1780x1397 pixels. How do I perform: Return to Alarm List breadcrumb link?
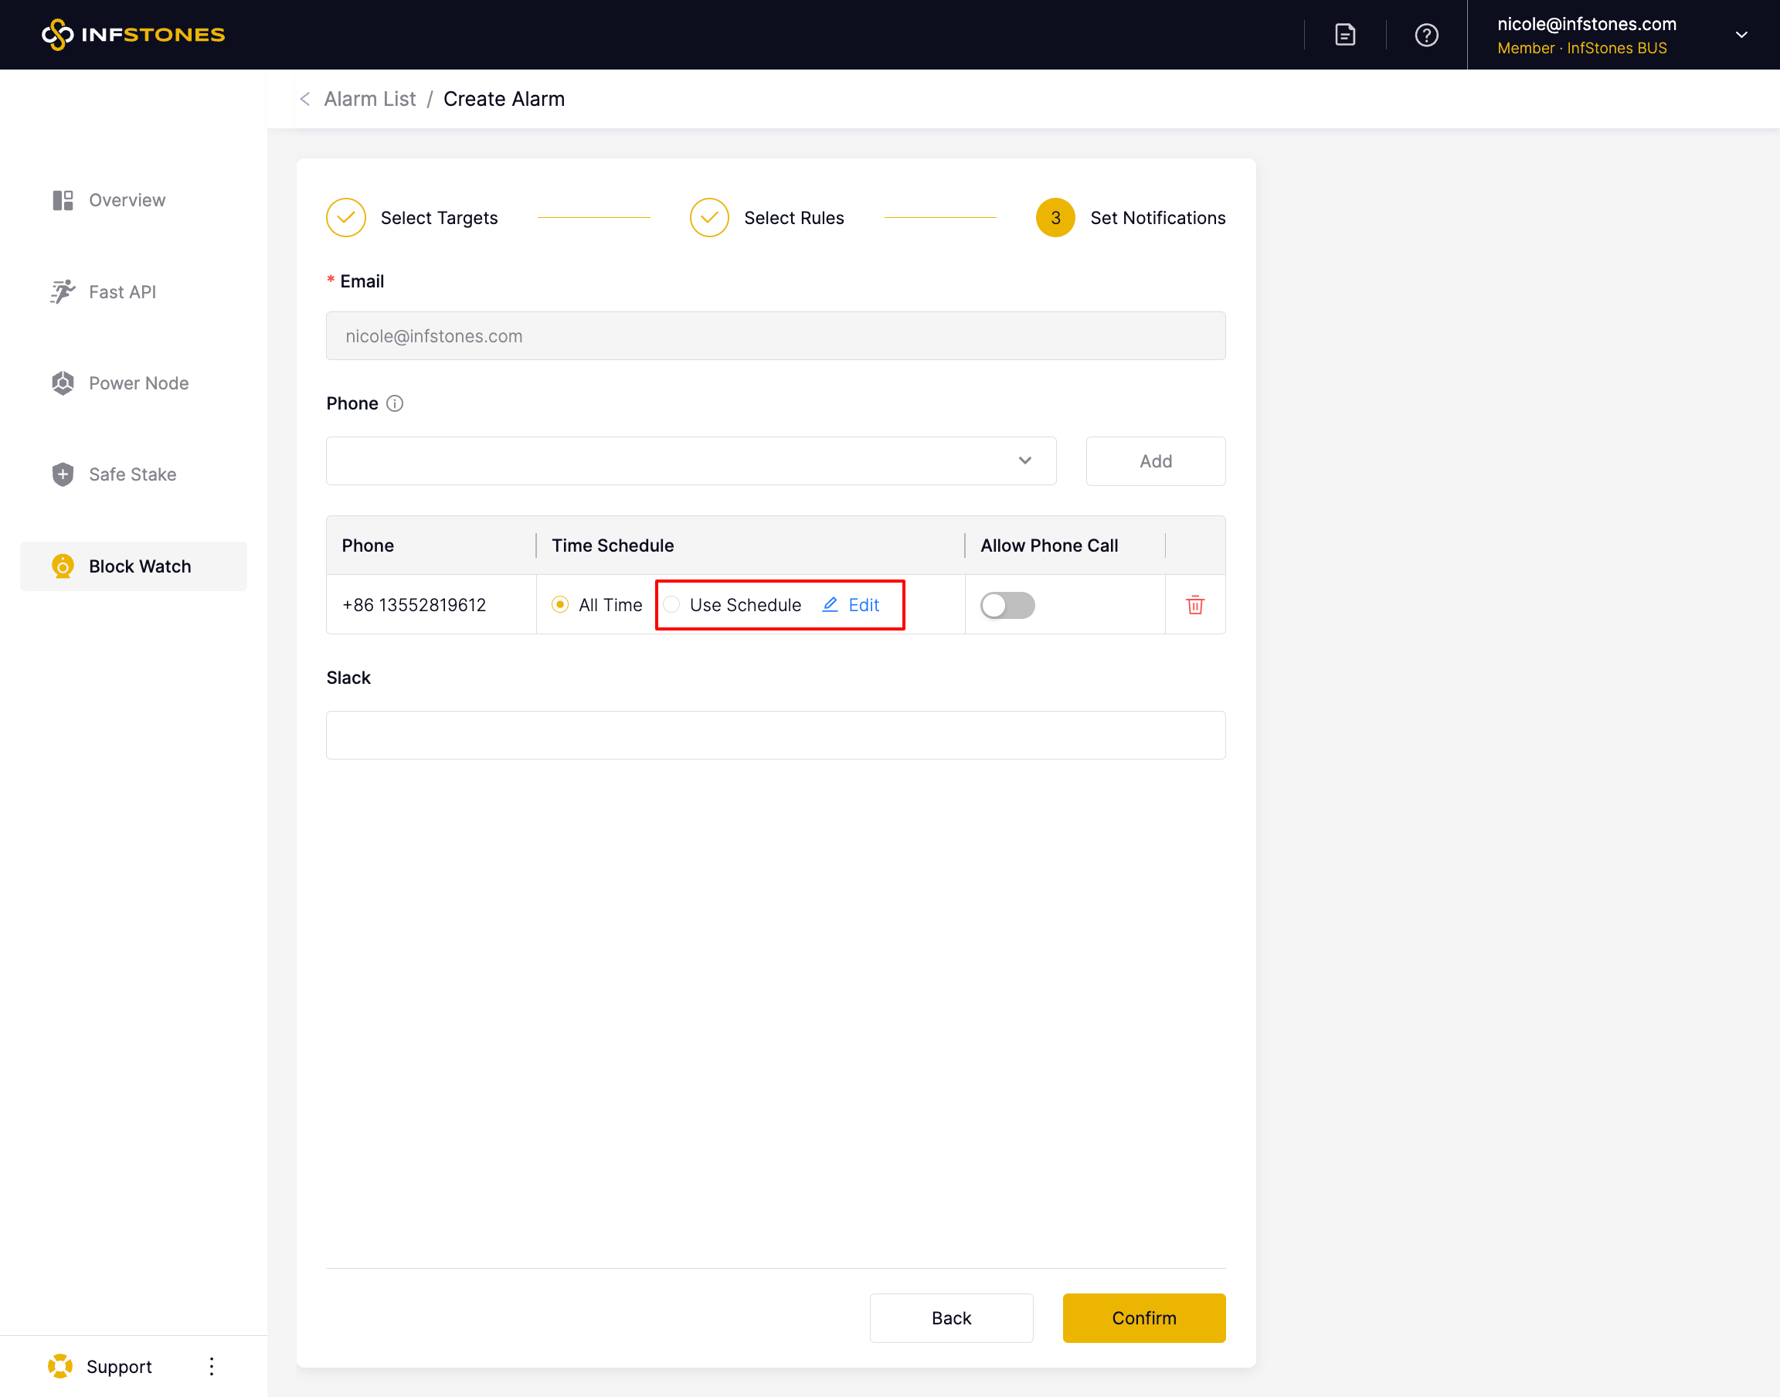click(x=369, y=99)
